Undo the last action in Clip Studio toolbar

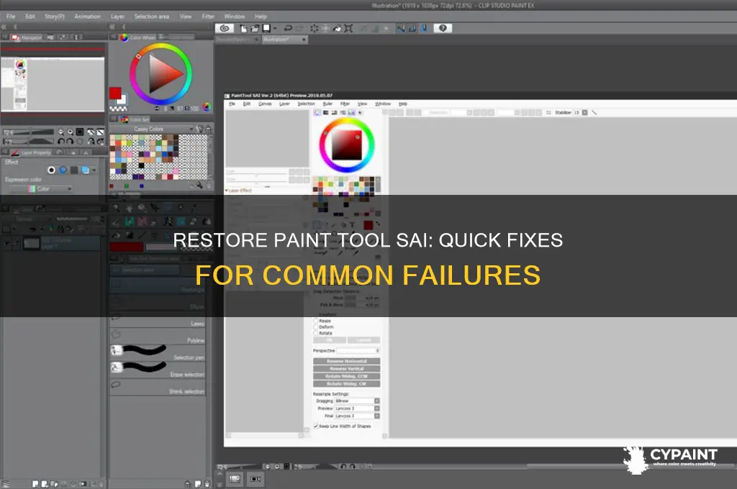pyautogui.click(x=288, y=28)
